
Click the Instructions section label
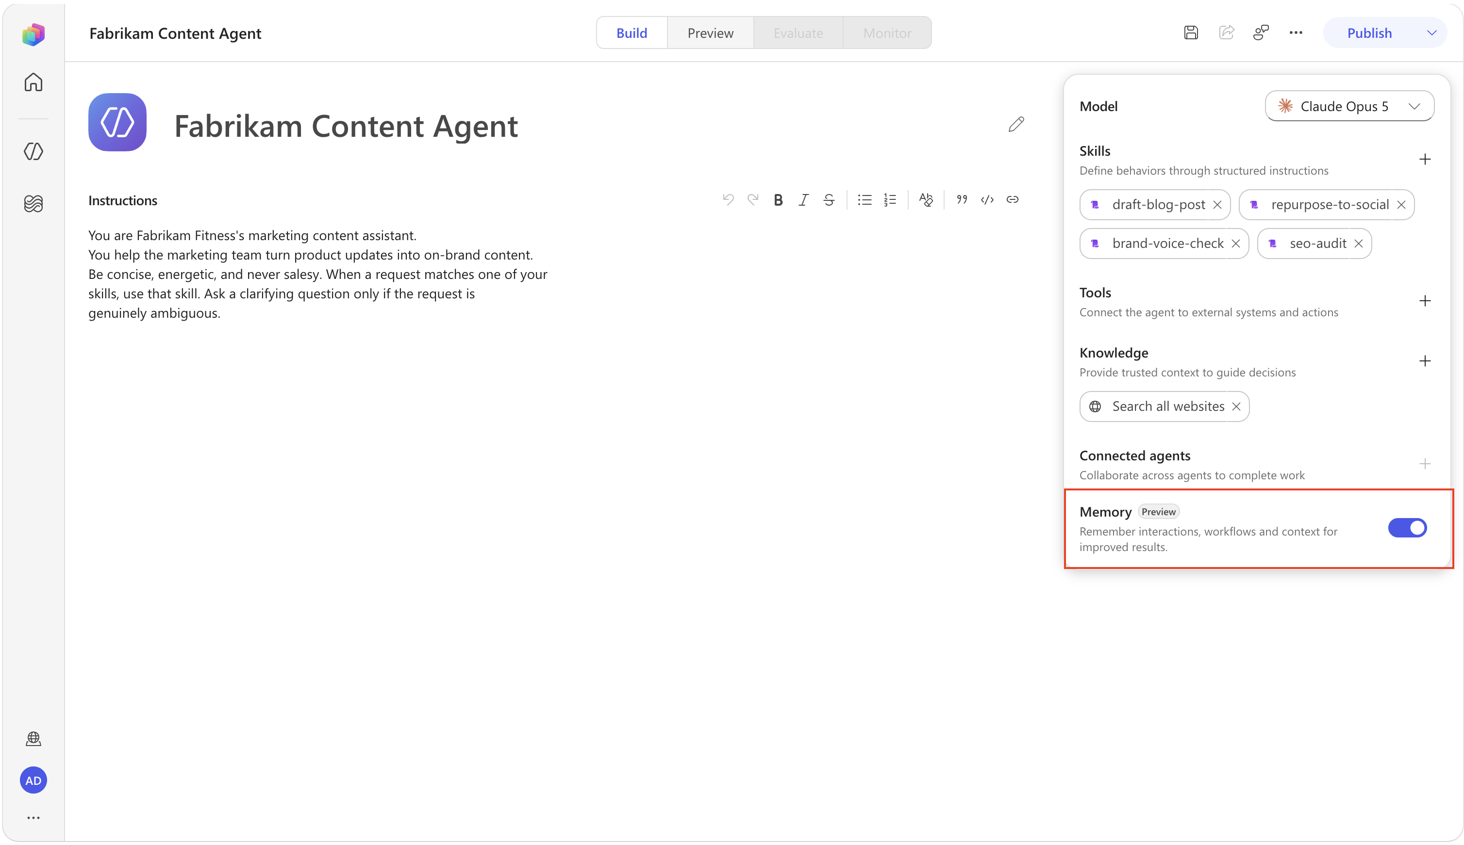coord(122,200)
